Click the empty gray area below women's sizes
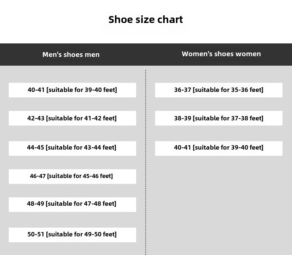The height and width of the screenshot is (255, 292). tap(219, 204)
